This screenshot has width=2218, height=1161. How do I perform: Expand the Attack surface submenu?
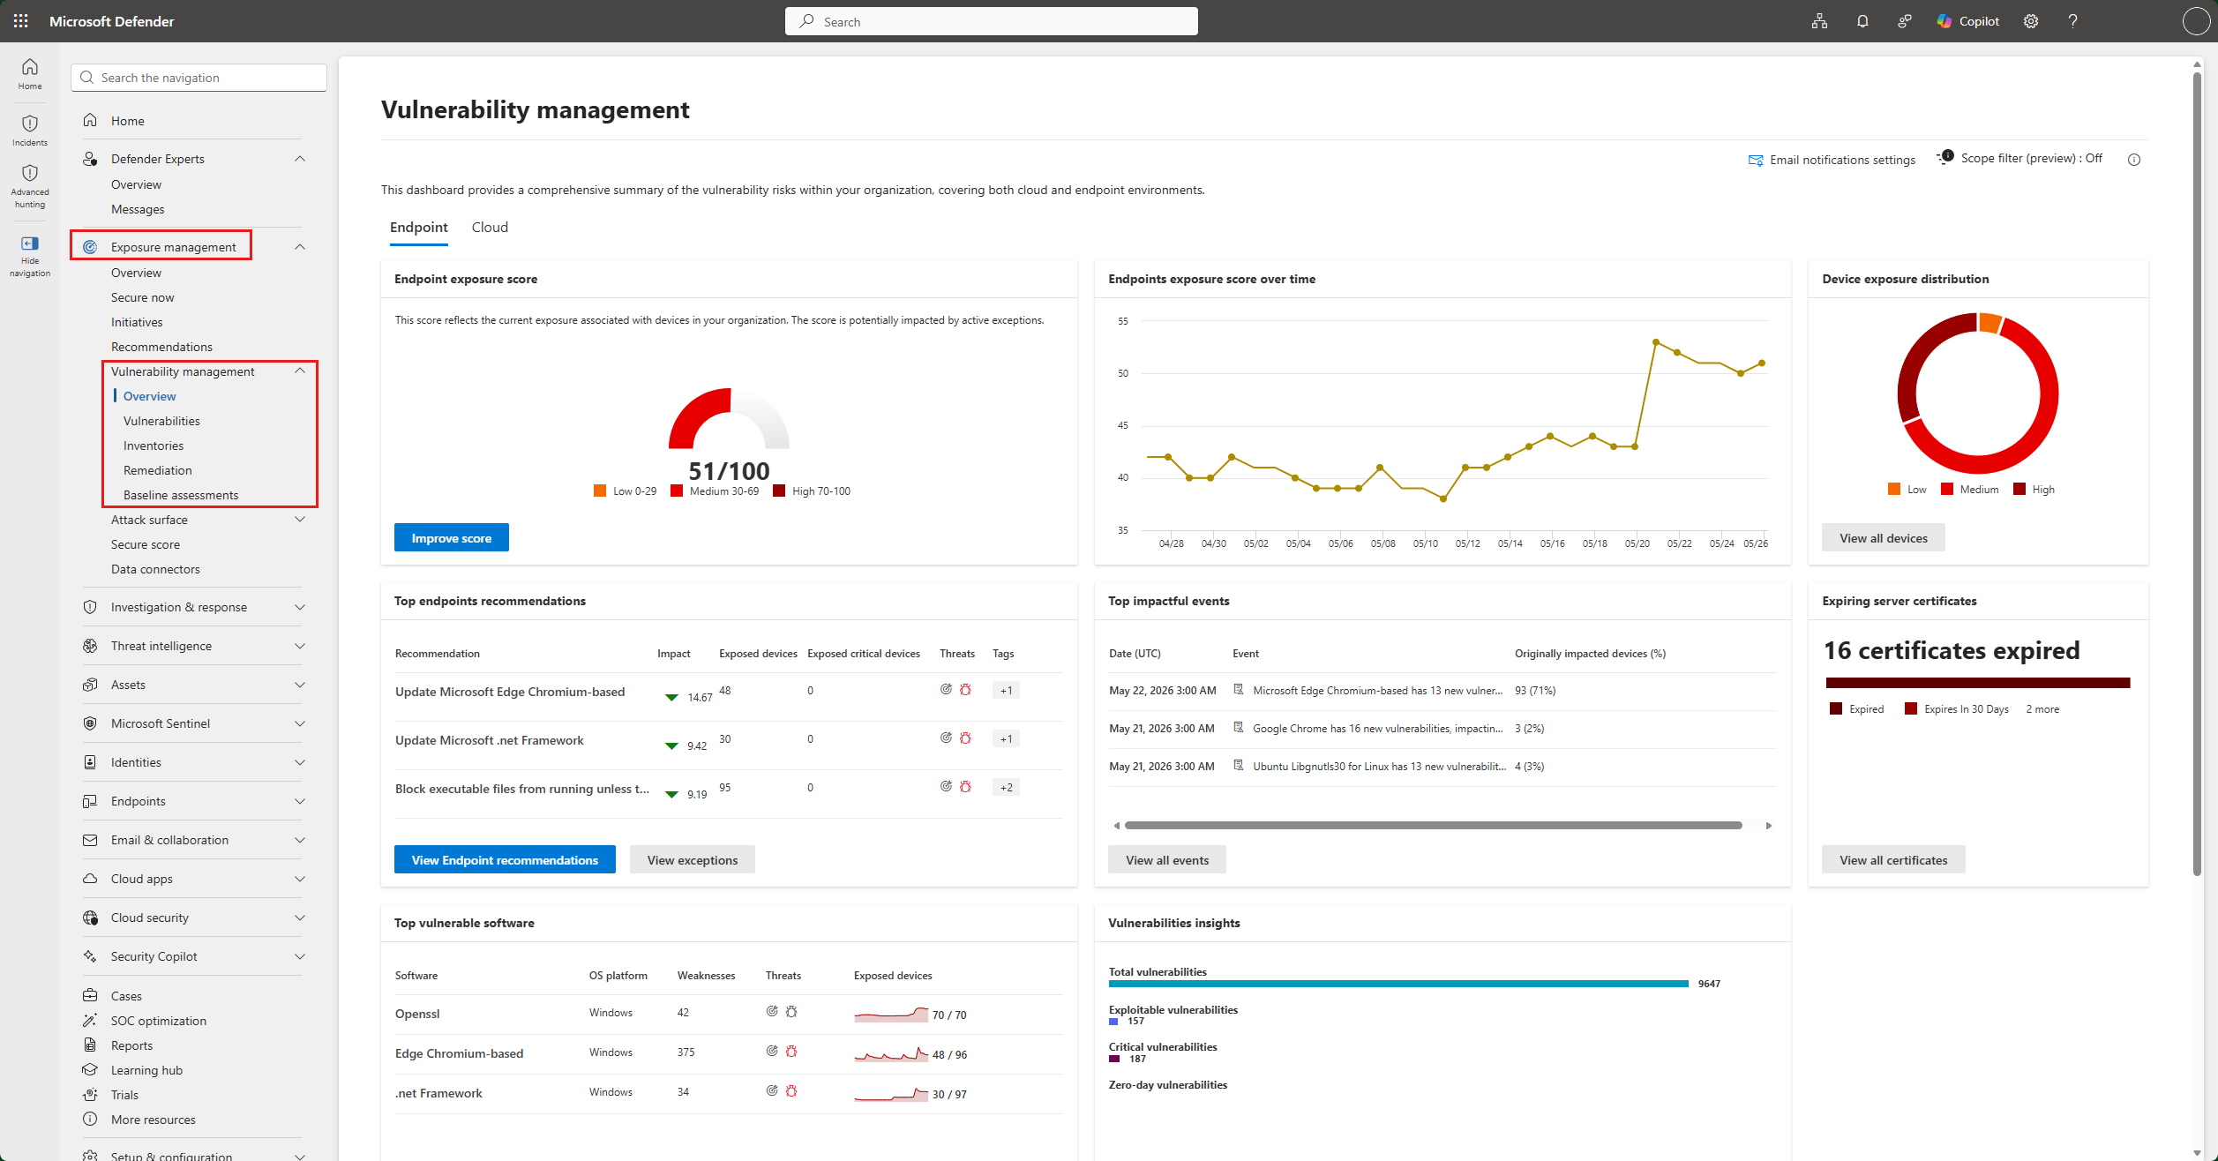click(300, 520)
